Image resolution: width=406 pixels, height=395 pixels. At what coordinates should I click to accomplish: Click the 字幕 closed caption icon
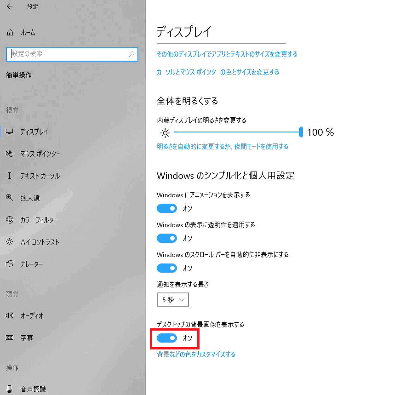10,338
